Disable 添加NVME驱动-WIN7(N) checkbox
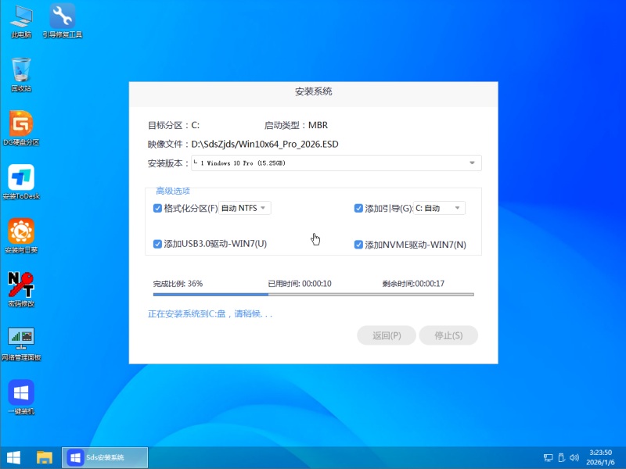The height and width of the screenshot is (469, 626). tap(359, 245)
